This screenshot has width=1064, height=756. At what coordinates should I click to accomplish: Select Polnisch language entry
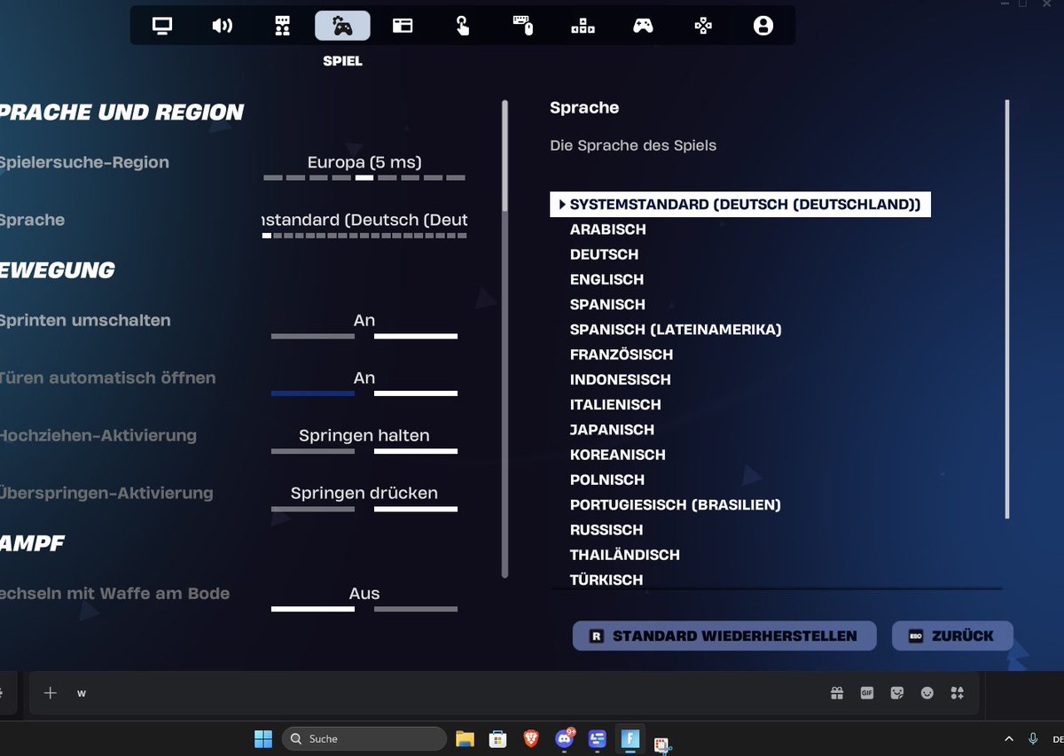click(607, 479)
